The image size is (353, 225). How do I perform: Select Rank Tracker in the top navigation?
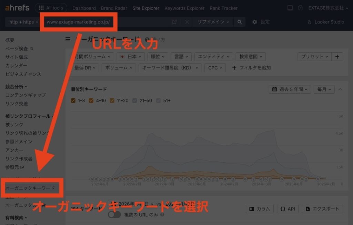click(223, 8)
